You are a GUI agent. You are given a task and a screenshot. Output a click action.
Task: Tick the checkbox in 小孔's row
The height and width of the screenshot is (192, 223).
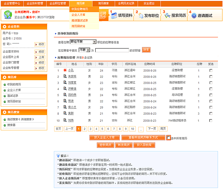(x=211, y=70)
